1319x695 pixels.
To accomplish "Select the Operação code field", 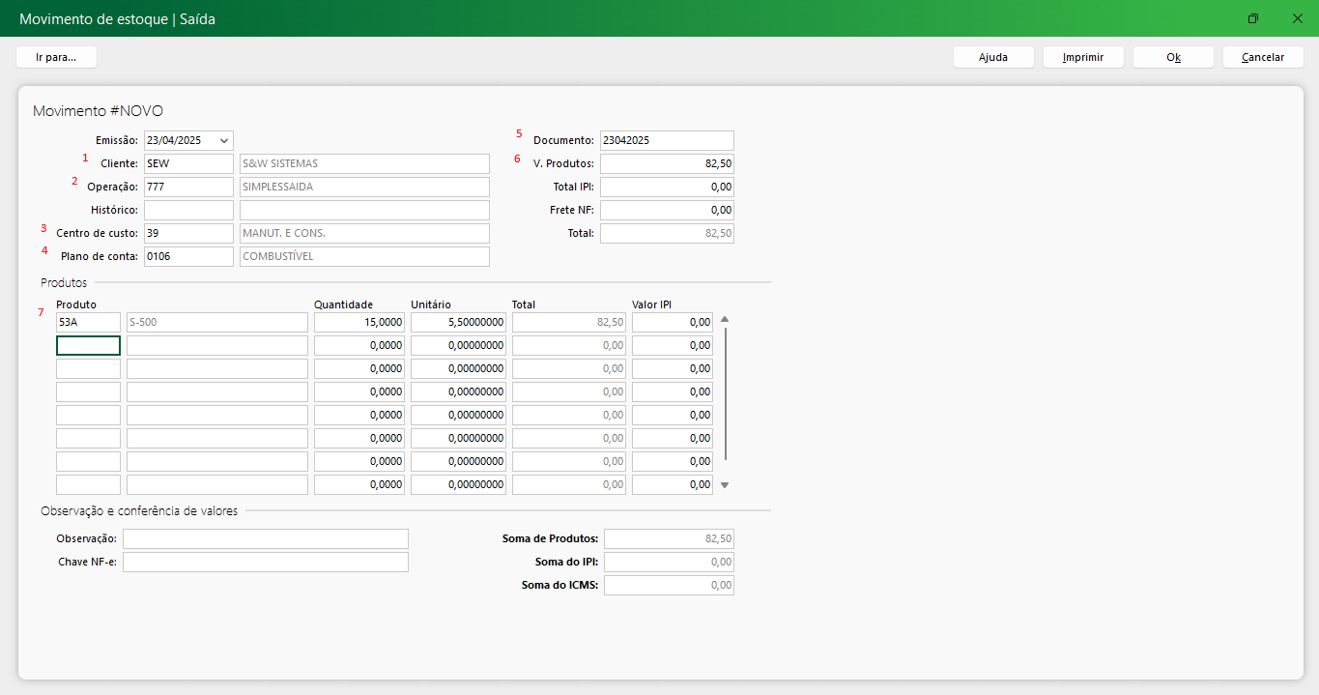I will [x=188, y=187].
